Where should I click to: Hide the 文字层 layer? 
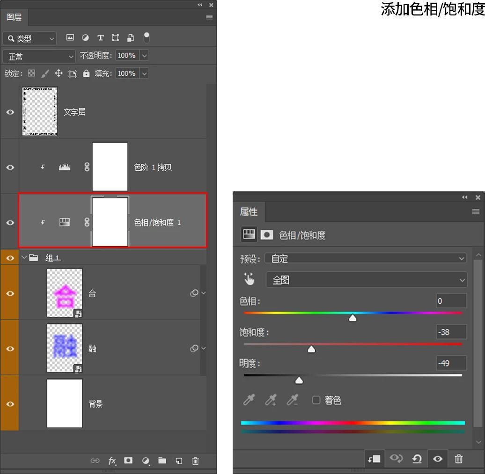coord(10,112)
